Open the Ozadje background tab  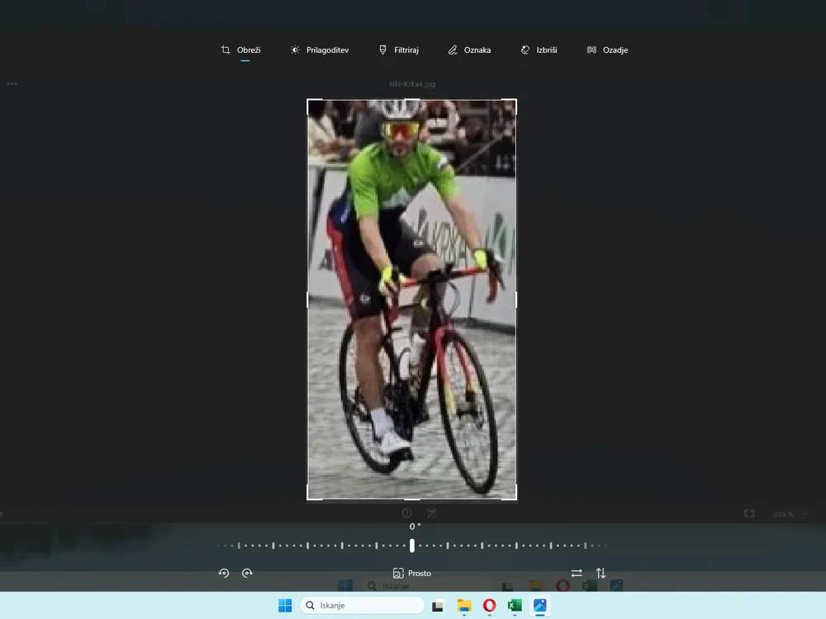pyautogui.click(x=607, y=50)
